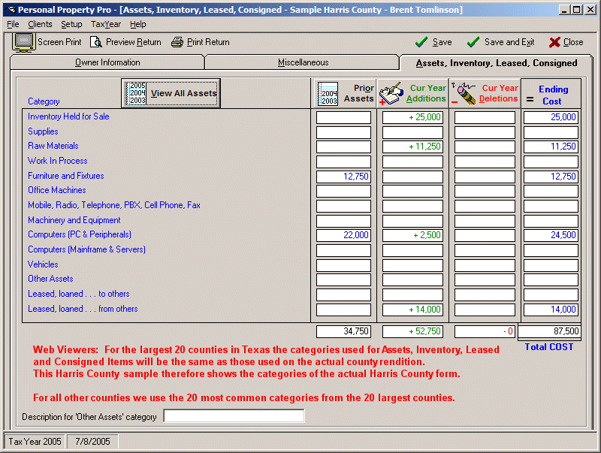Click the Ending Cost column header
The width and height of the screenshot is (601, 453).
tap(551, 95)
